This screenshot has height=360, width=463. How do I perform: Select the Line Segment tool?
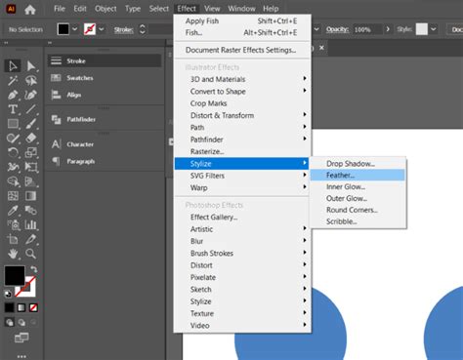(x=31, y=109)
